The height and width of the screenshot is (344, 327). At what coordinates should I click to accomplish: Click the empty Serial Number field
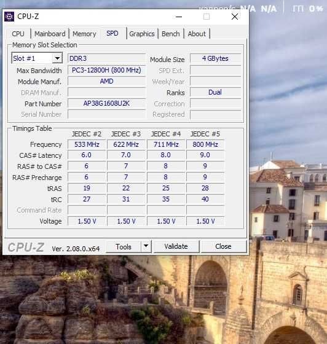(x=106, y=114)
